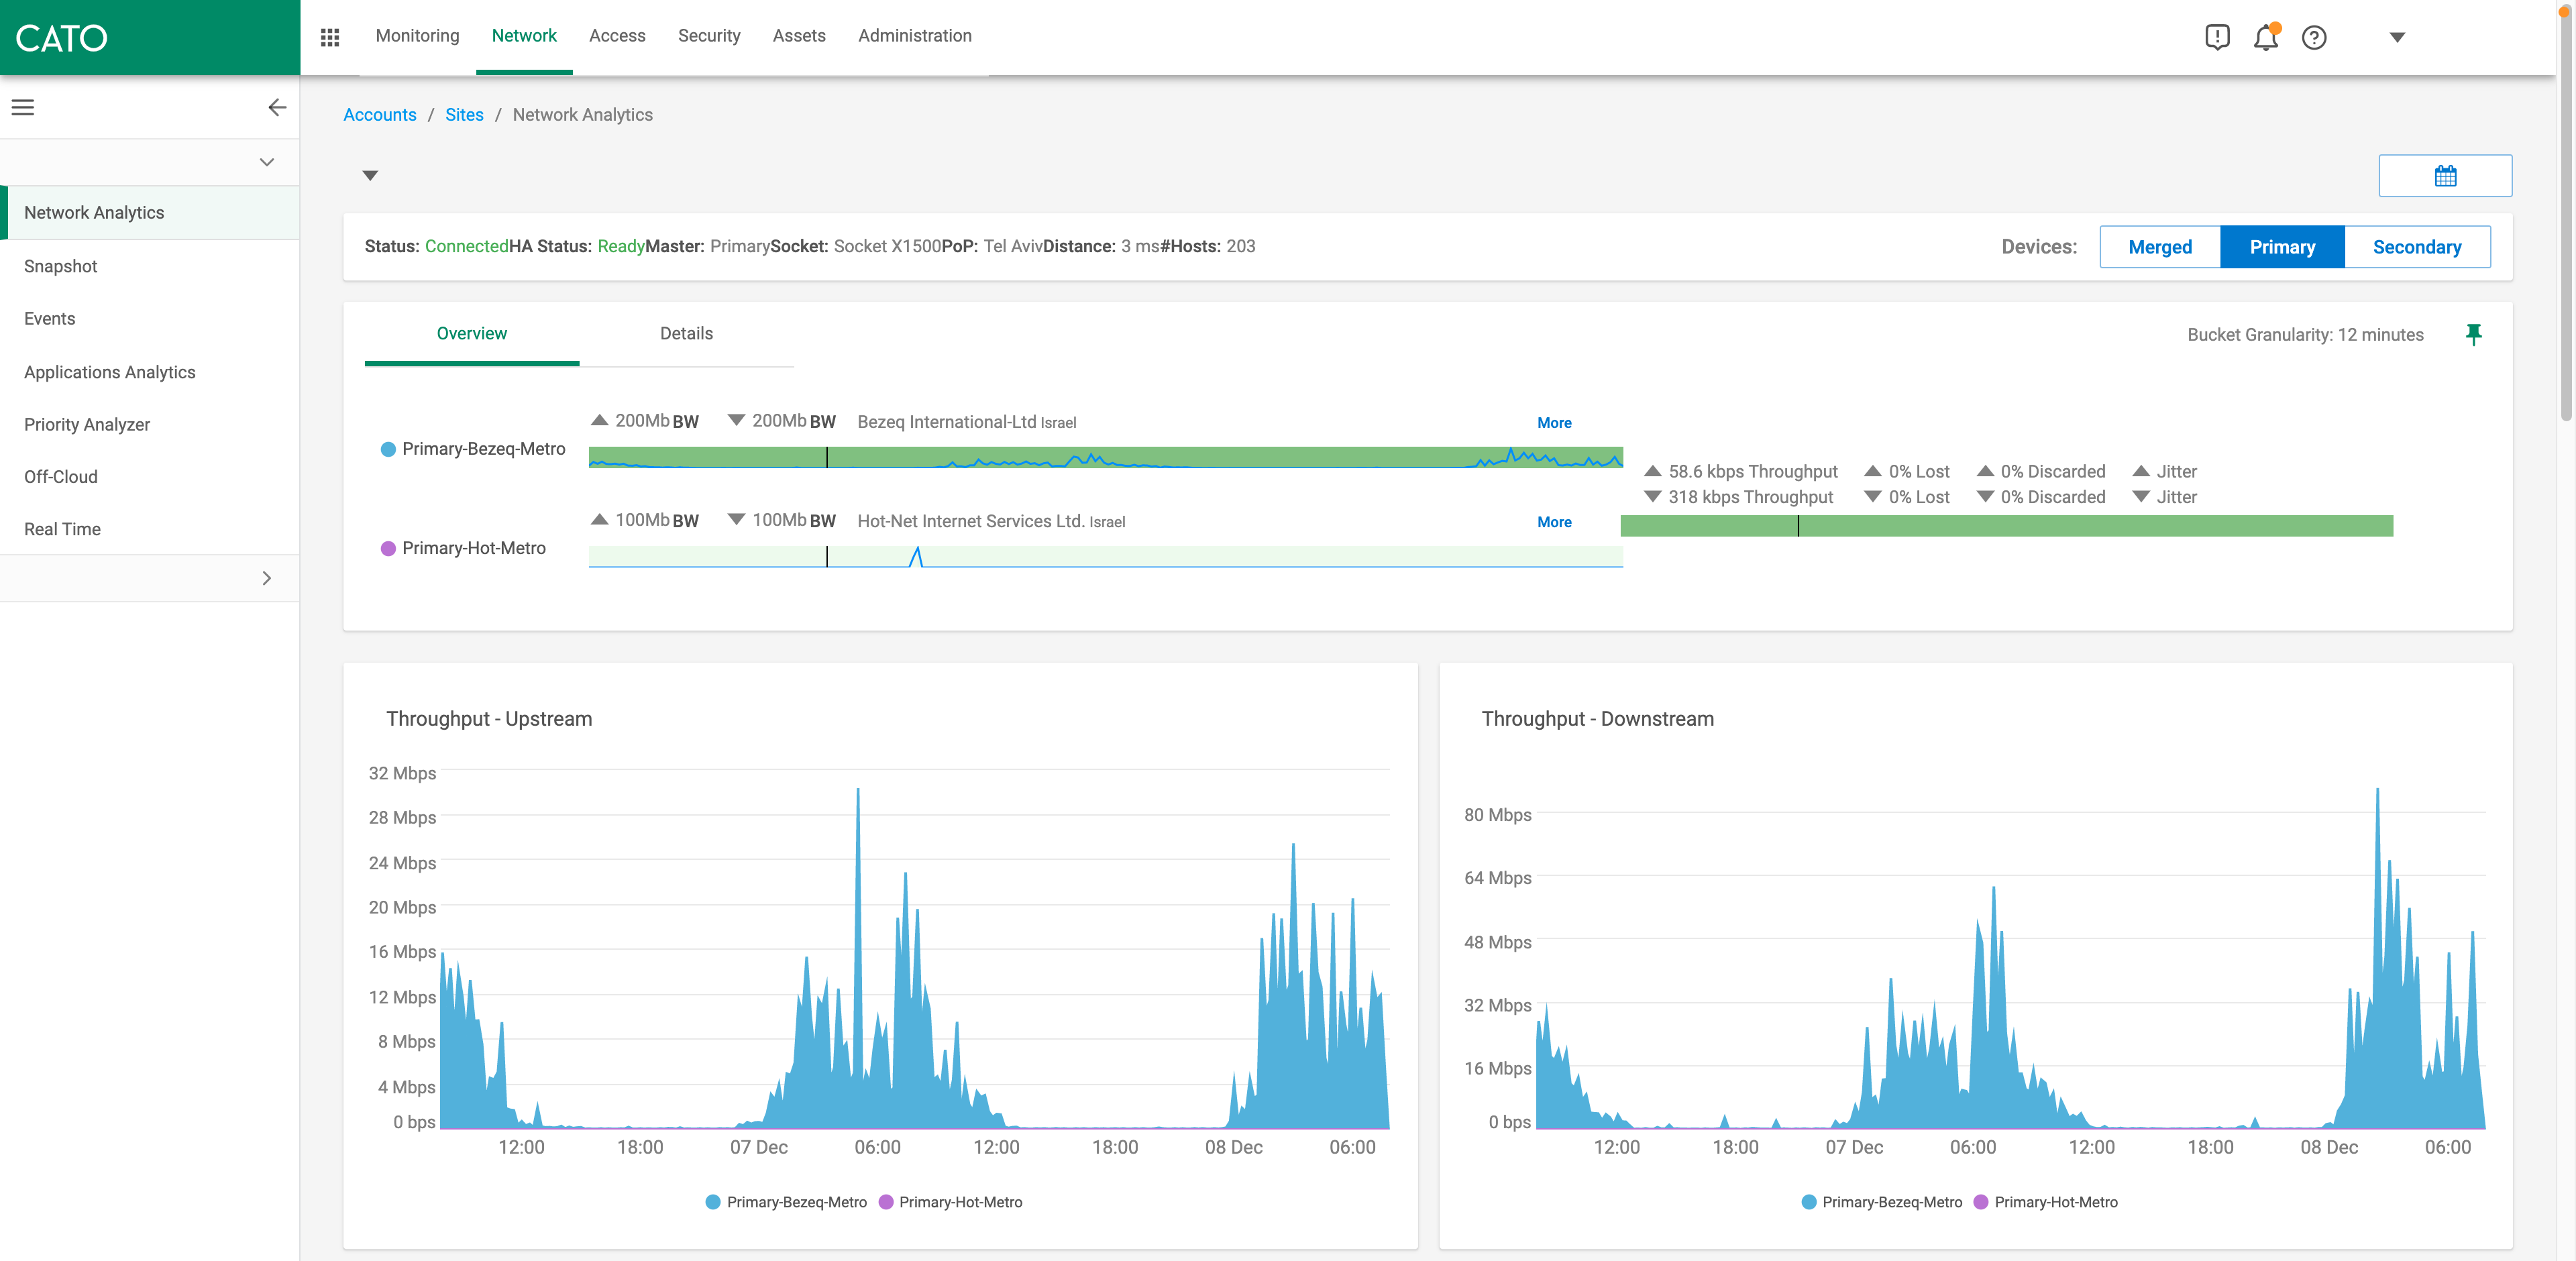Toggle Primary-Hot-Metro legend color in Upstream chart
2576x1261 pixels.
tap(886, 1202)
